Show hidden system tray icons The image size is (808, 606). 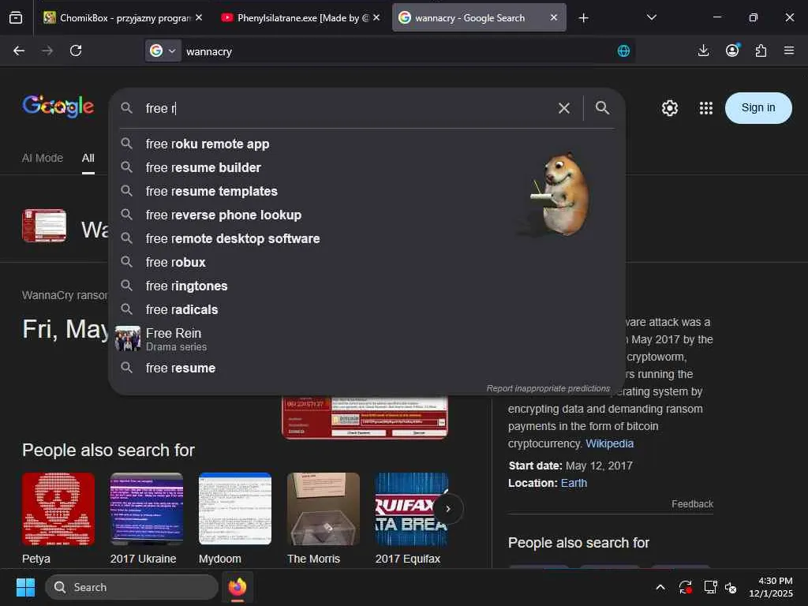[660, 587]
